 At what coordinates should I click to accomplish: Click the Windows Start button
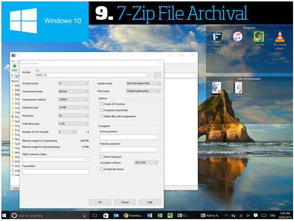click(x=5, y=215)
